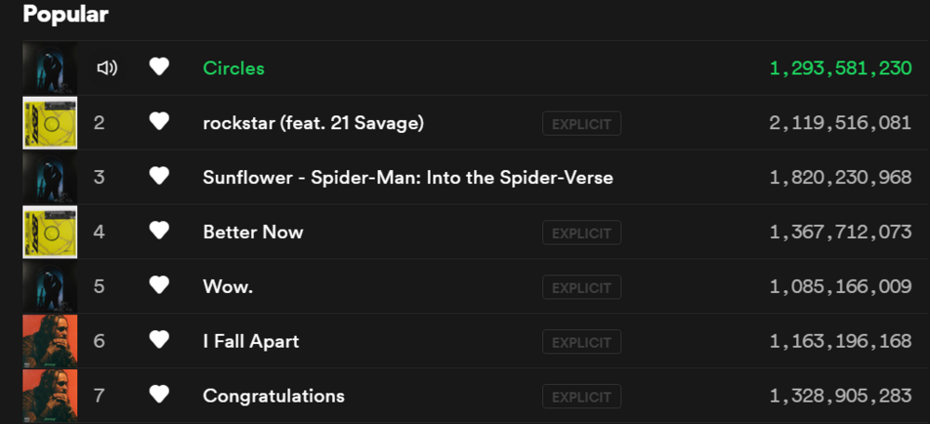Unlike I Fall Apart via heart icon

(159, 339)
